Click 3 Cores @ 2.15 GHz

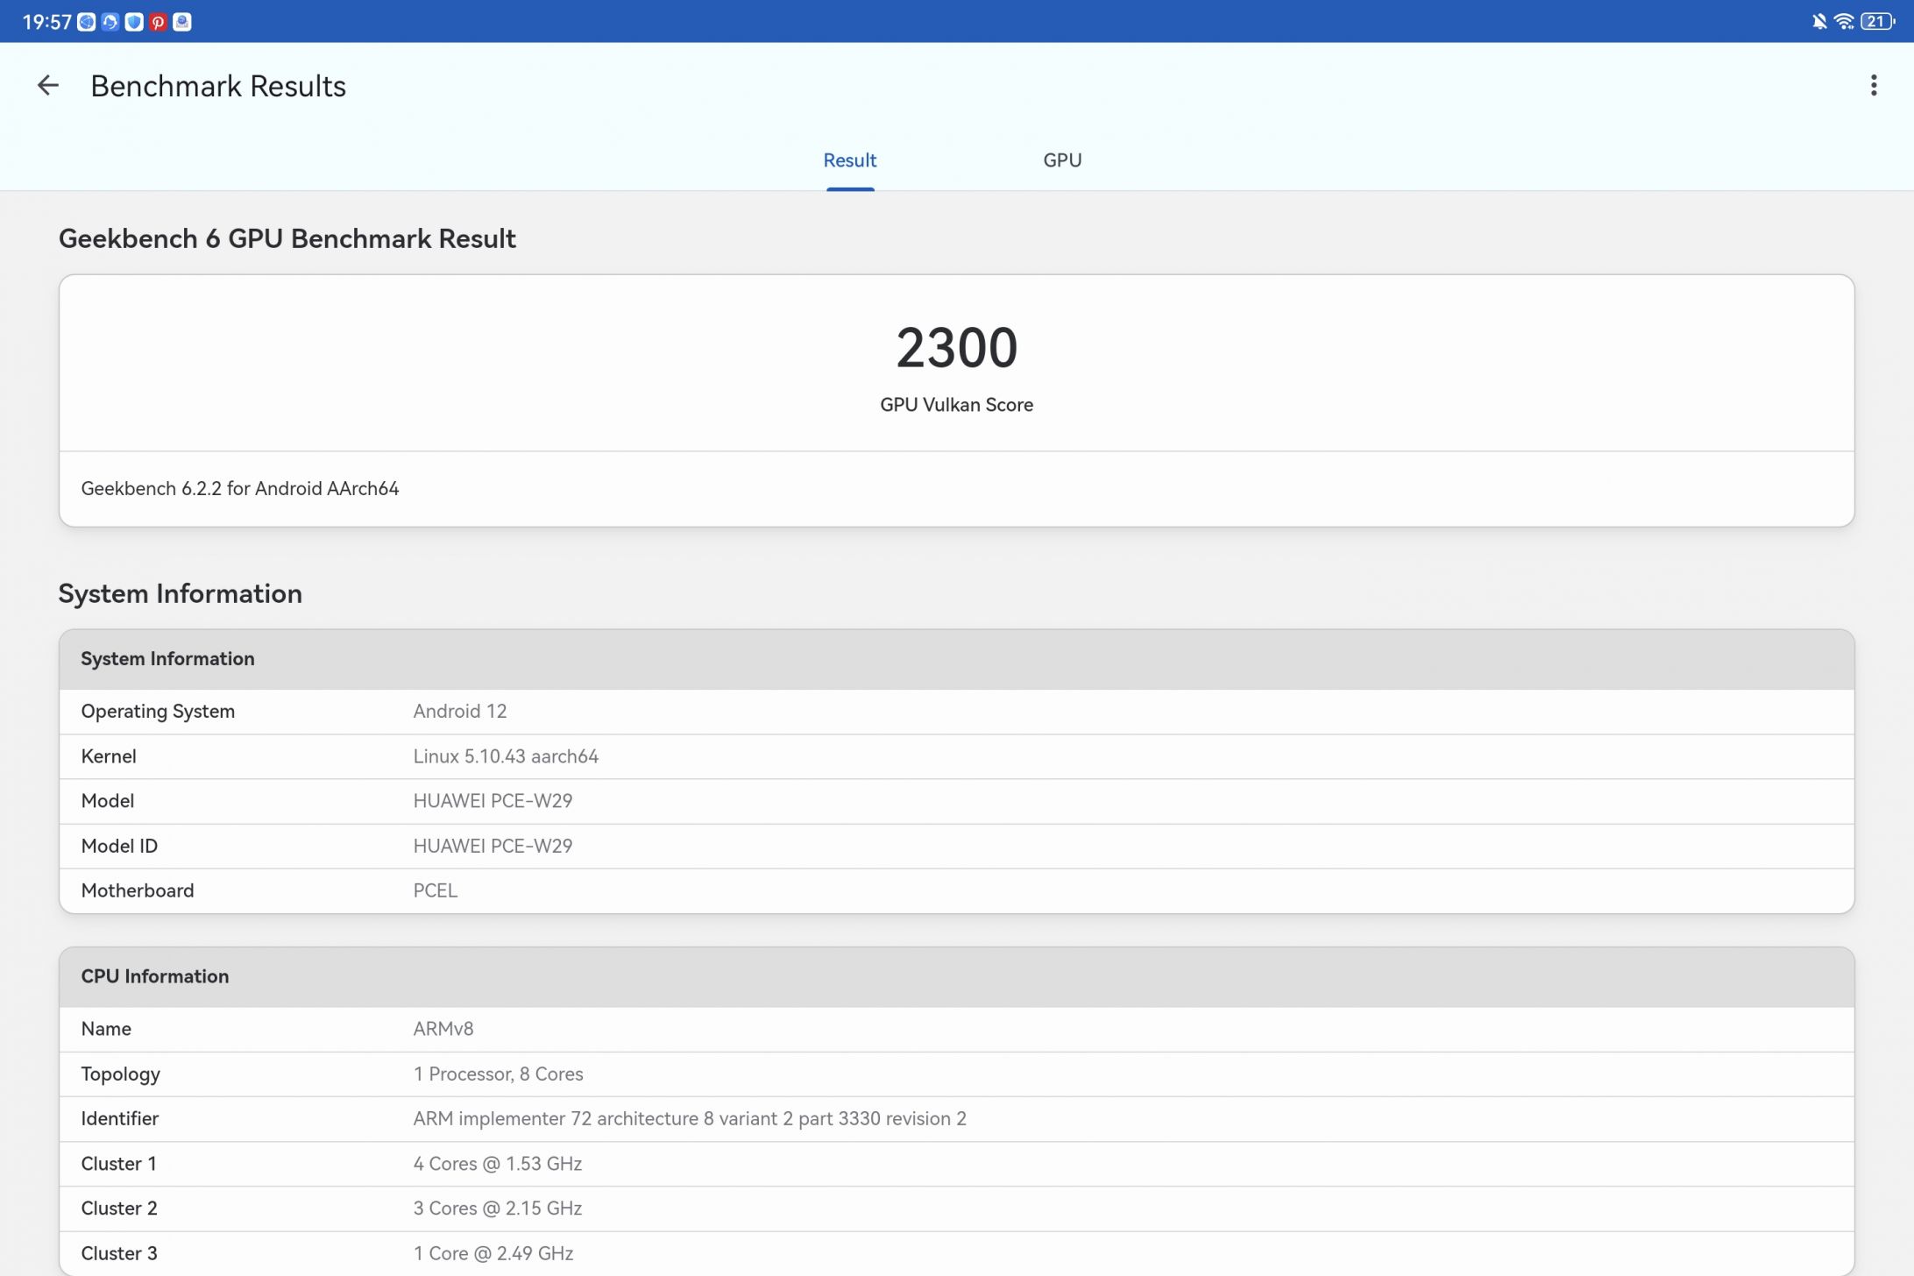point(498,1209)
